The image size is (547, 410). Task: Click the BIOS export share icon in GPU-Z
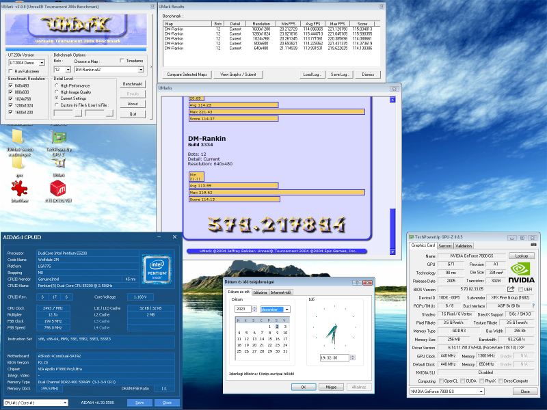click(x=511, y=289)
